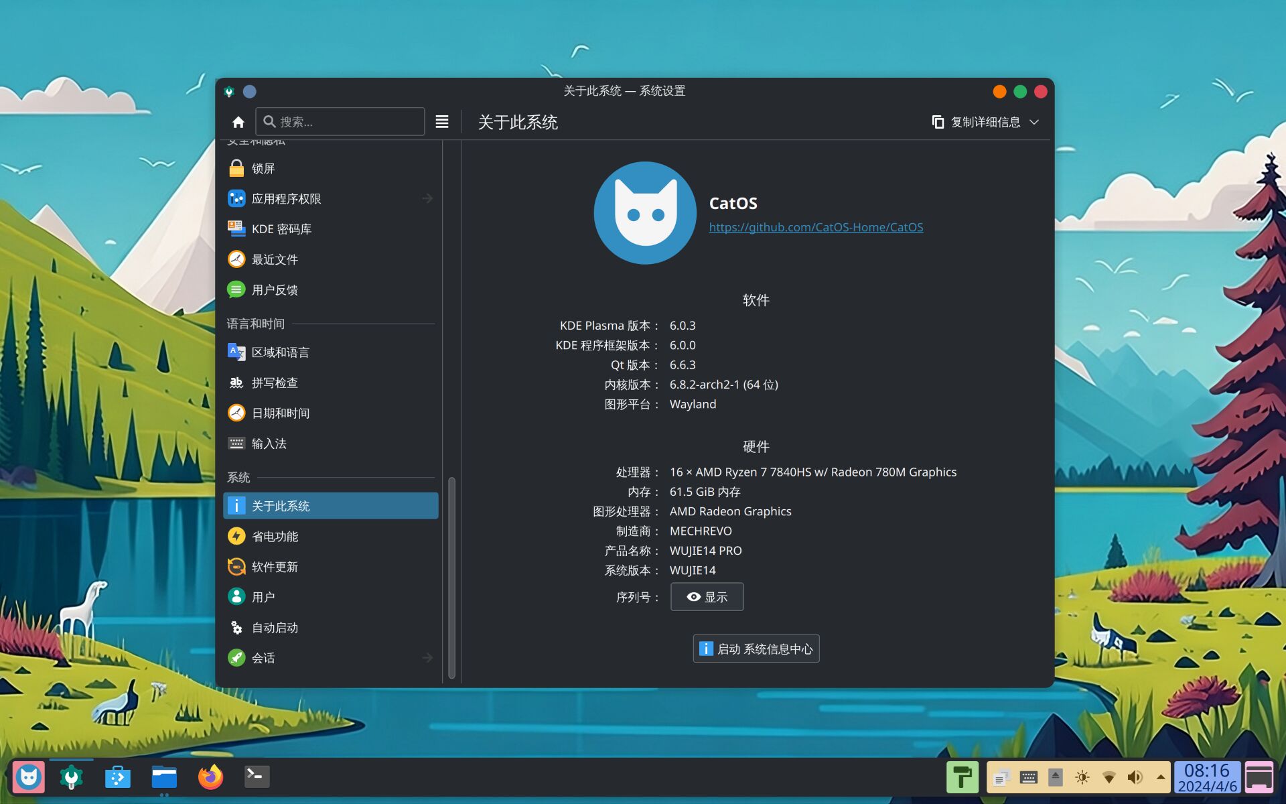Open the CatOS application launcher
The height and width of the screenshot is (804, 1286).
click(x=28, y=777)
